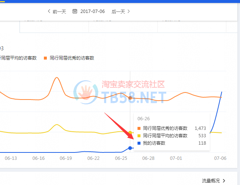Toggle the 同行同层平均的访客数 legend series
240x185 pixels.
click(x=18, y=58)
